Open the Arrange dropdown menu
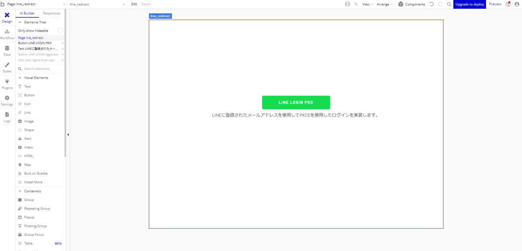522x251 pixels. [x=385, y=4]
